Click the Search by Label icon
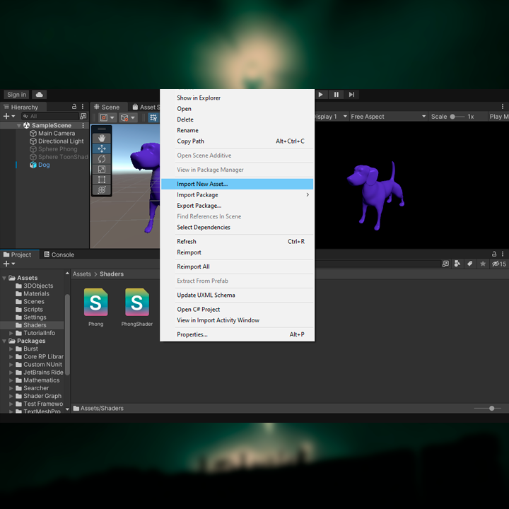The height and width of the screenshot is (509, 509). [x=469, y=264]
